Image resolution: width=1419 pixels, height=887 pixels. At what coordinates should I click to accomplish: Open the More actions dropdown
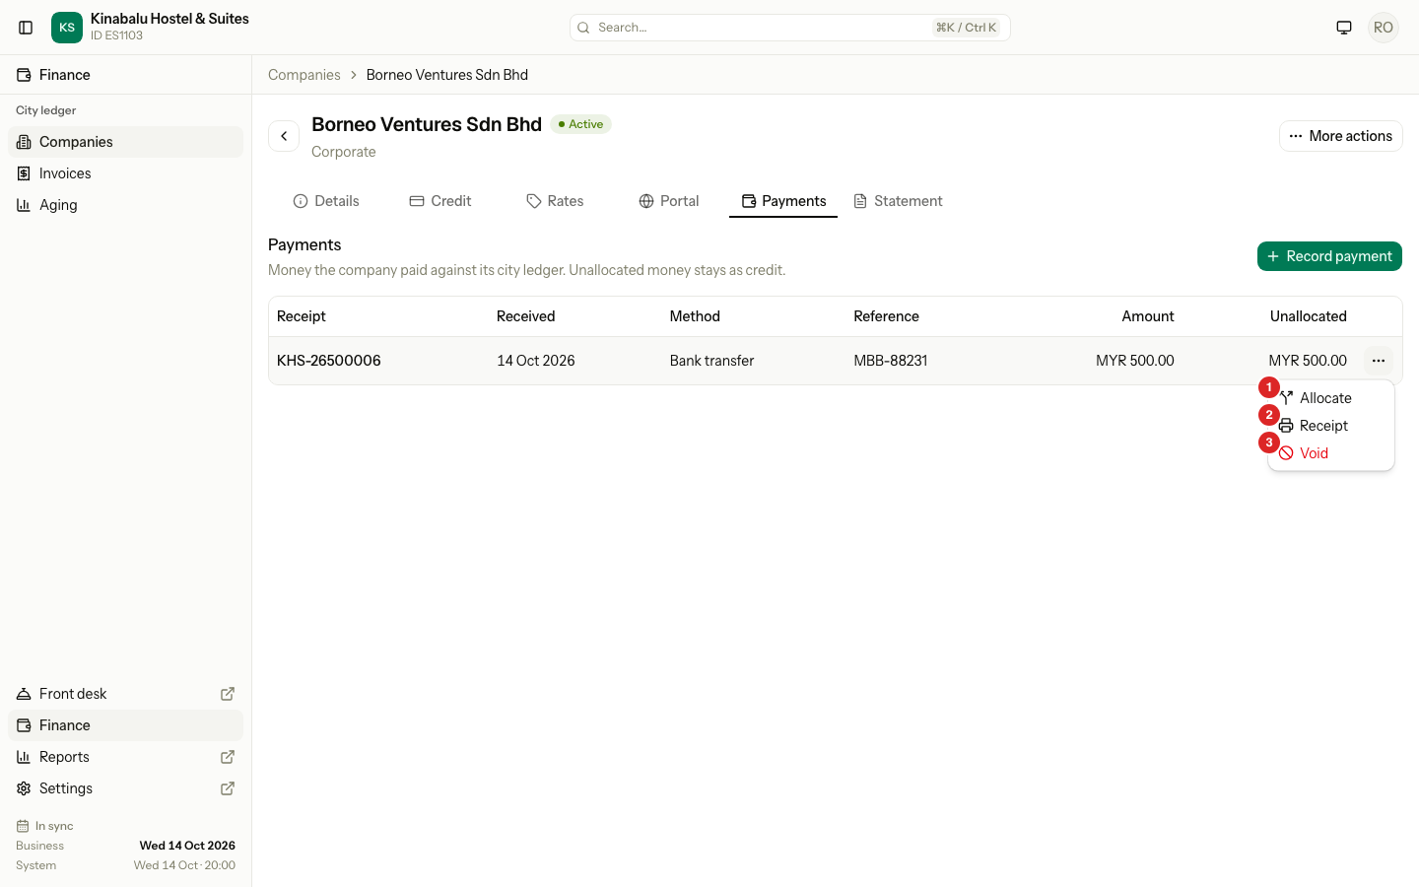[x=1340, y=136]
